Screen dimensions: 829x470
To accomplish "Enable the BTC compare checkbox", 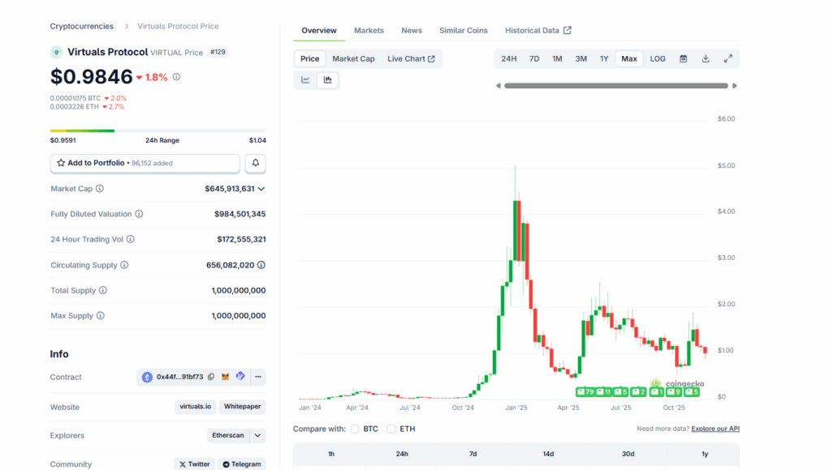I will point(355,429).
